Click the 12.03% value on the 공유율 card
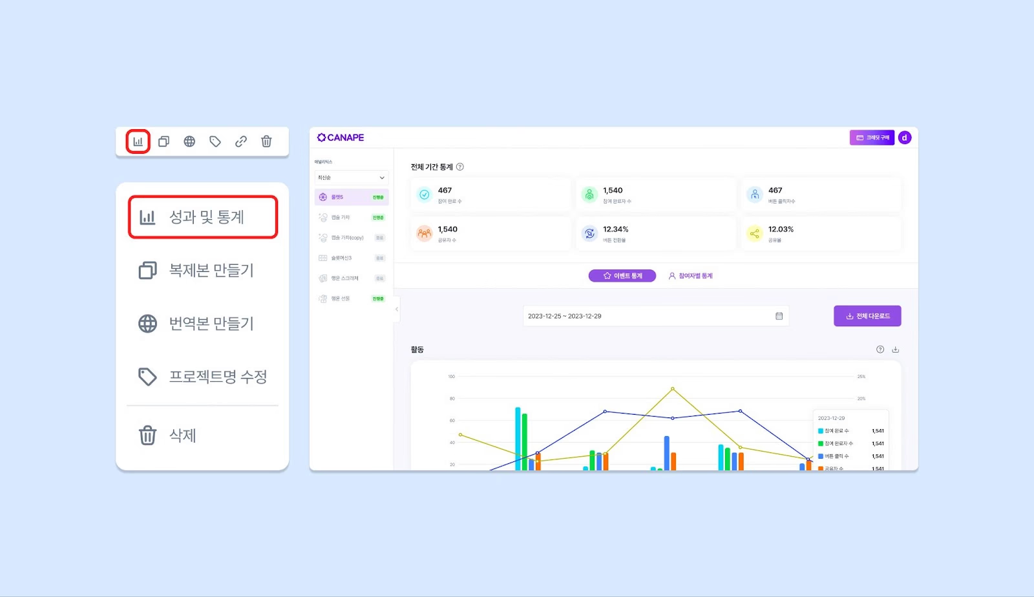This screenshot has width=1034, height=597. pyautogui.click(x=781, y=229)
